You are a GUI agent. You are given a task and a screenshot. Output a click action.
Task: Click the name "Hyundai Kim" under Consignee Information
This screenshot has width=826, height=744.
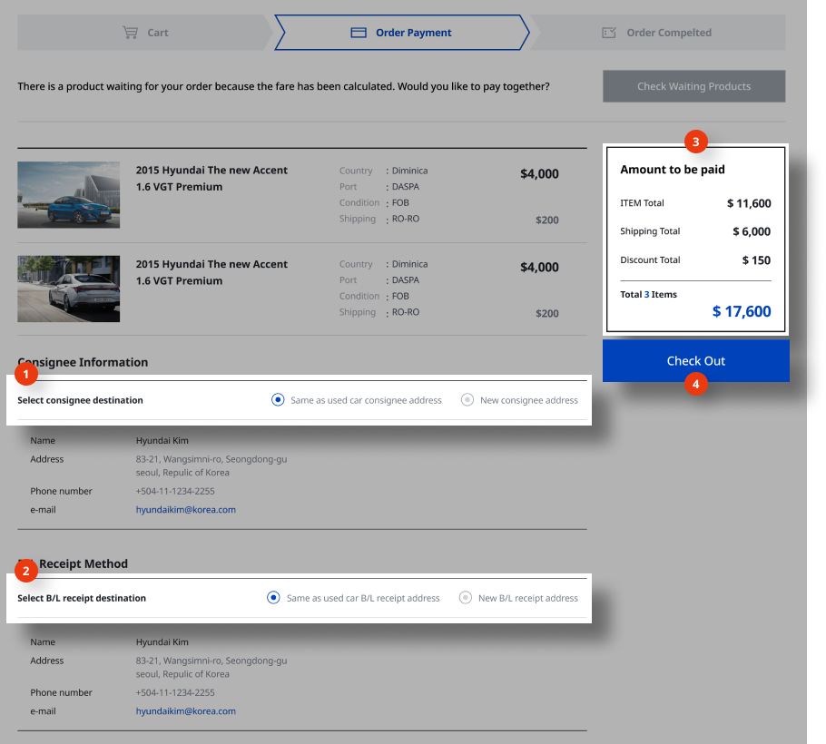(162, 441)
